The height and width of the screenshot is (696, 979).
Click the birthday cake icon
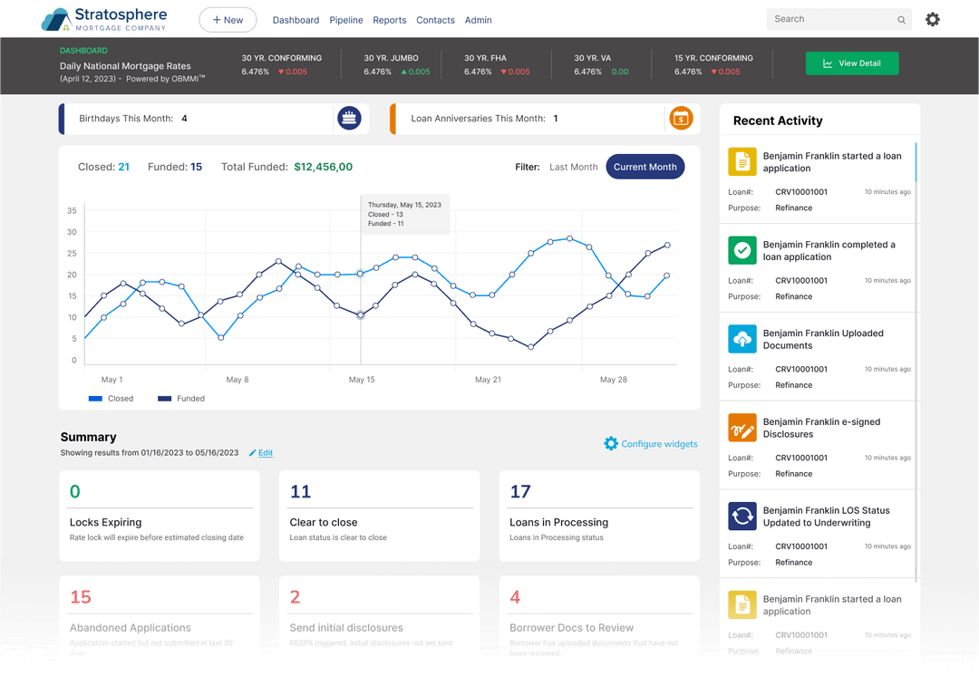[x=349, y=118]
